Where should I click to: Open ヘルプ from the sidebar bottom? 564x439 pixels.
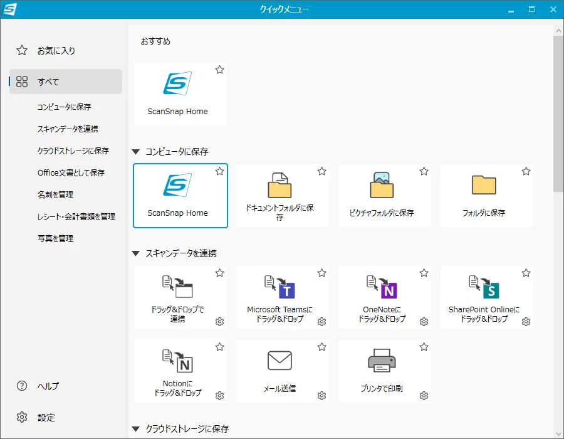point(48,386)
